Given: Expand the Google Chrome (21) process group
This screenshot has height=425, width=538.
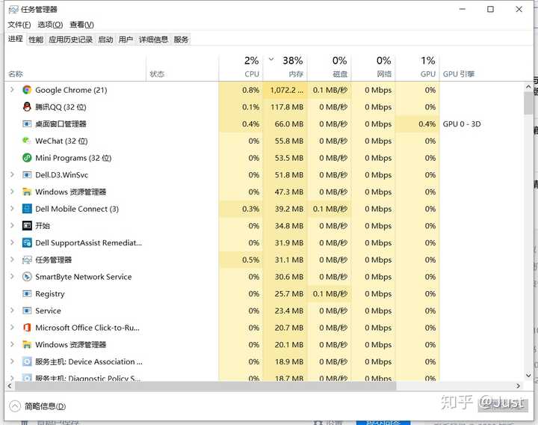Looking at the screenshot, I should coord(12,90).
